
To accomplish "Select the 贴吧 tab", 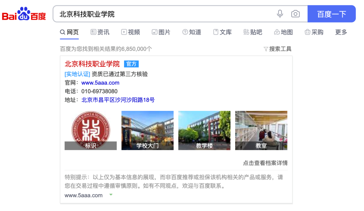I will [x=253, y=32].
